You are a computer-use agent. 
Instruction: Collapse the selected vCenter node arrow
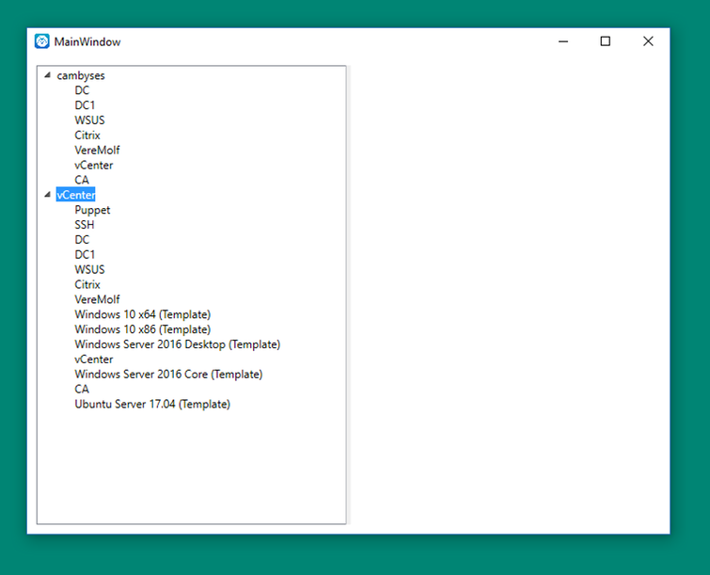48,195
